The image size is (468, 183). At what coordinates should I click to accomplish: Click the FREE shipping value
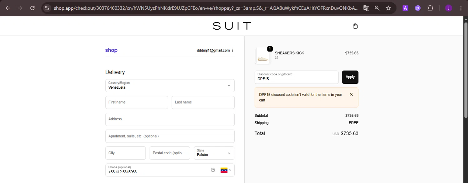click(353, 123)
